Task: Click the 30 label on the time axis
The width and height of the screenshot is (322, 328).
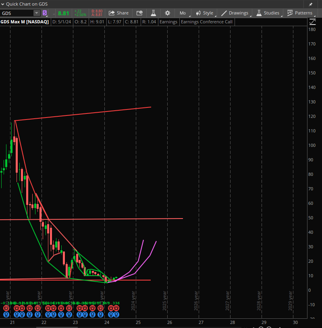Action: [295, 322]
